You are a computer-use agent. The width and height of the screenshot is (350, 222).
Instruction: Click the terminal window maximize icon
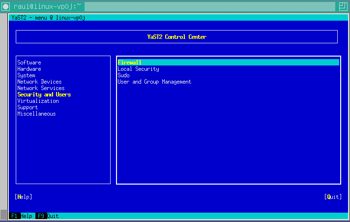pyautogui.click(x=343, y=6)
